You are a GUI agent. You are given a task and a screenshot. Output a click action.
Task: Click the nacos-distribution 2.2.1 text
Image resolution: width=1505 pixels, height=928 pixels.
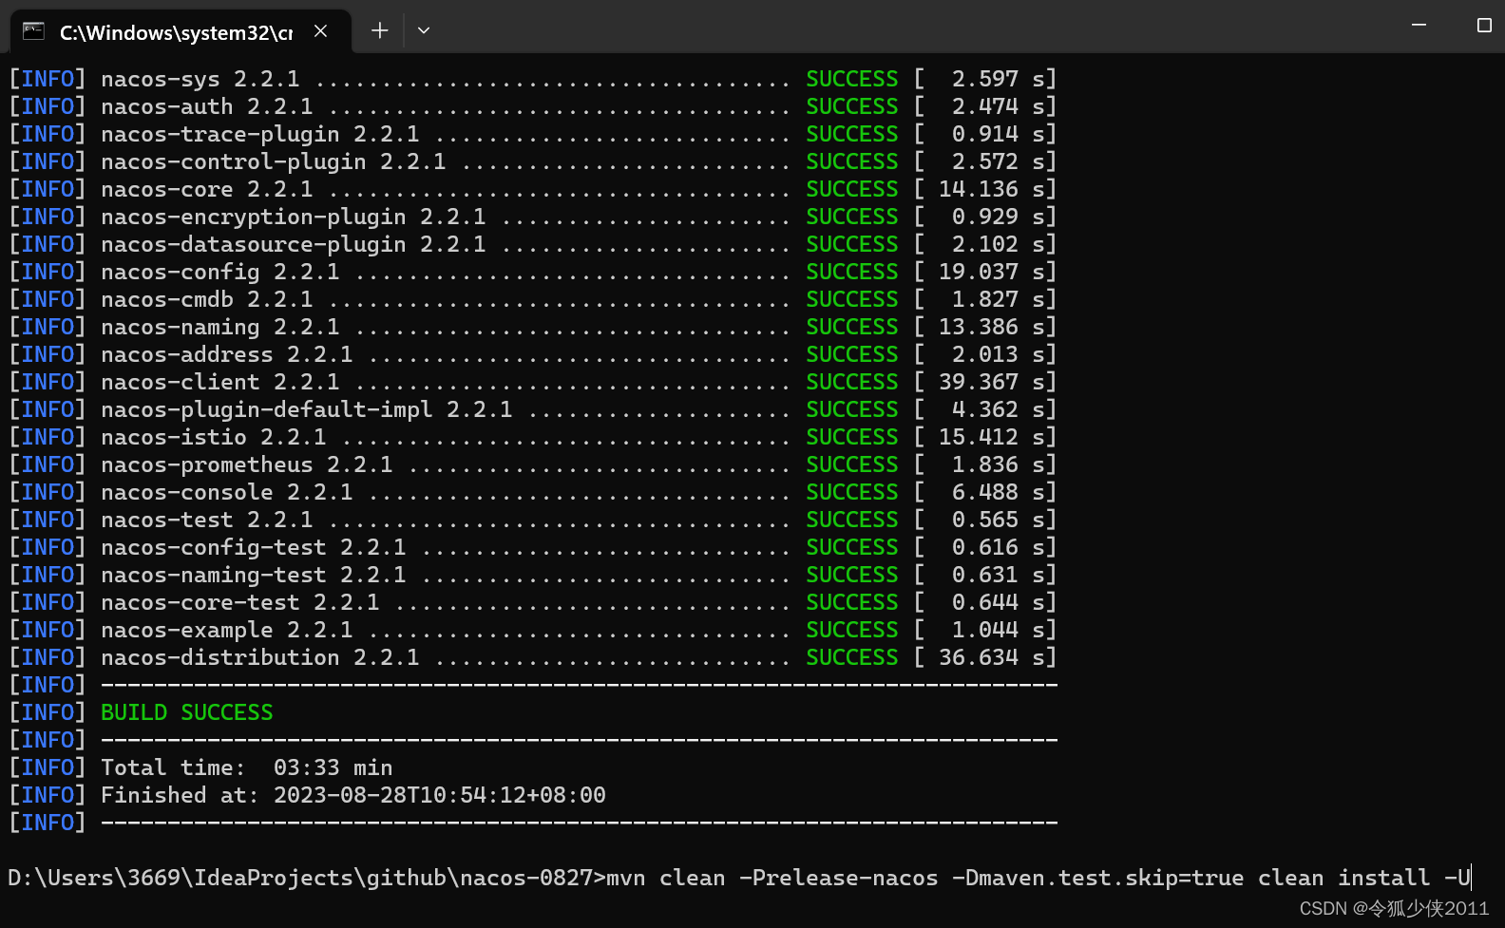tap(259, 657)
